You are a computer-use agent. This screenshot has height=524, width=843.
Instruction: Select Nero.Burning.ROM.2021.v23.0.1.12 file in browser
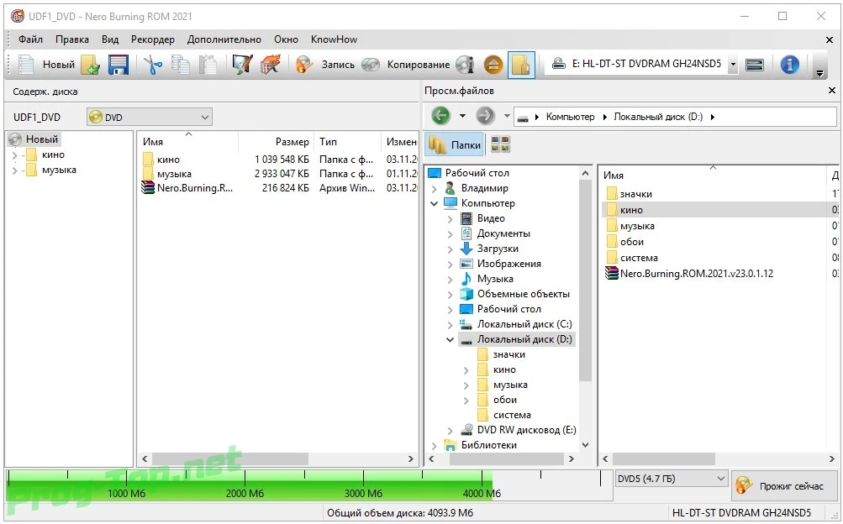point(697,273)
